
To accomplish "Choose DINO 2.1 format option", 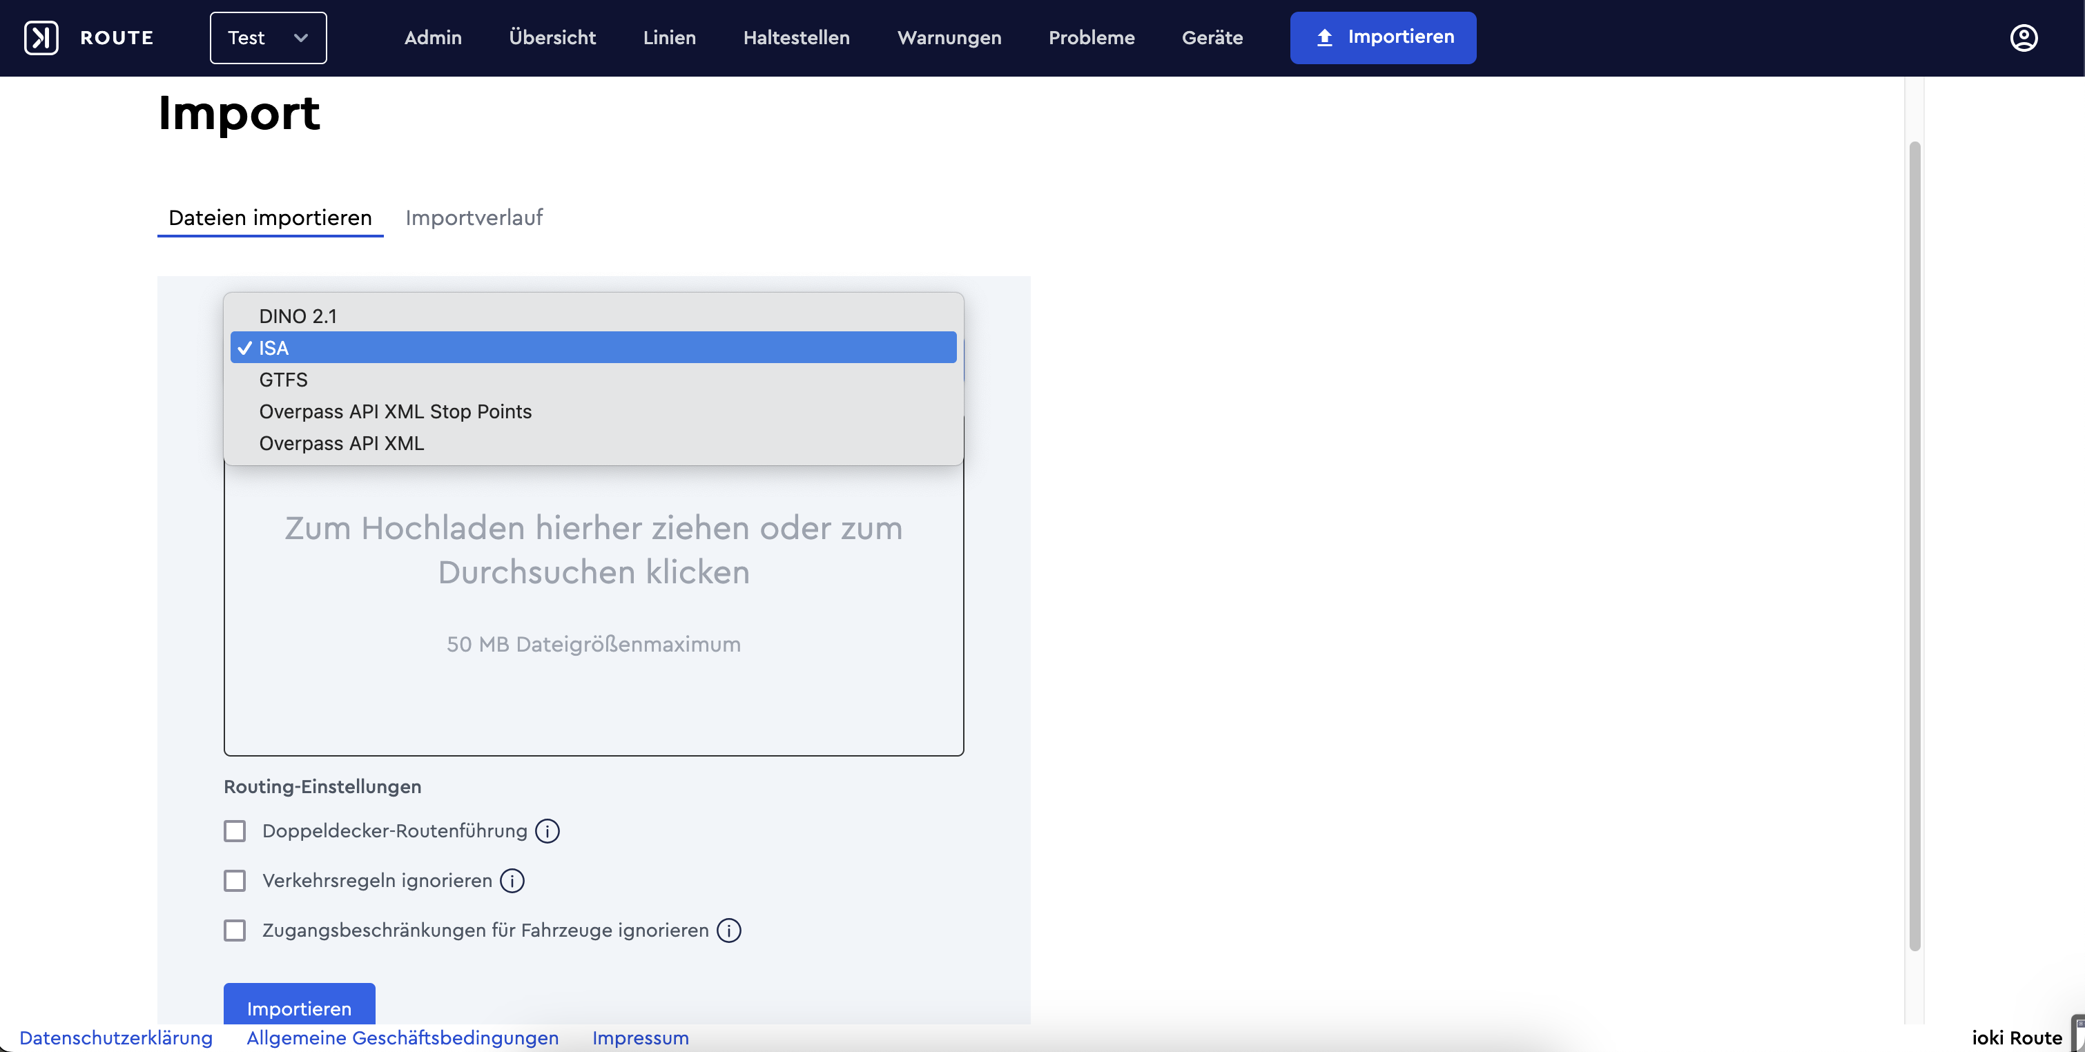I will tap(298, 316).
